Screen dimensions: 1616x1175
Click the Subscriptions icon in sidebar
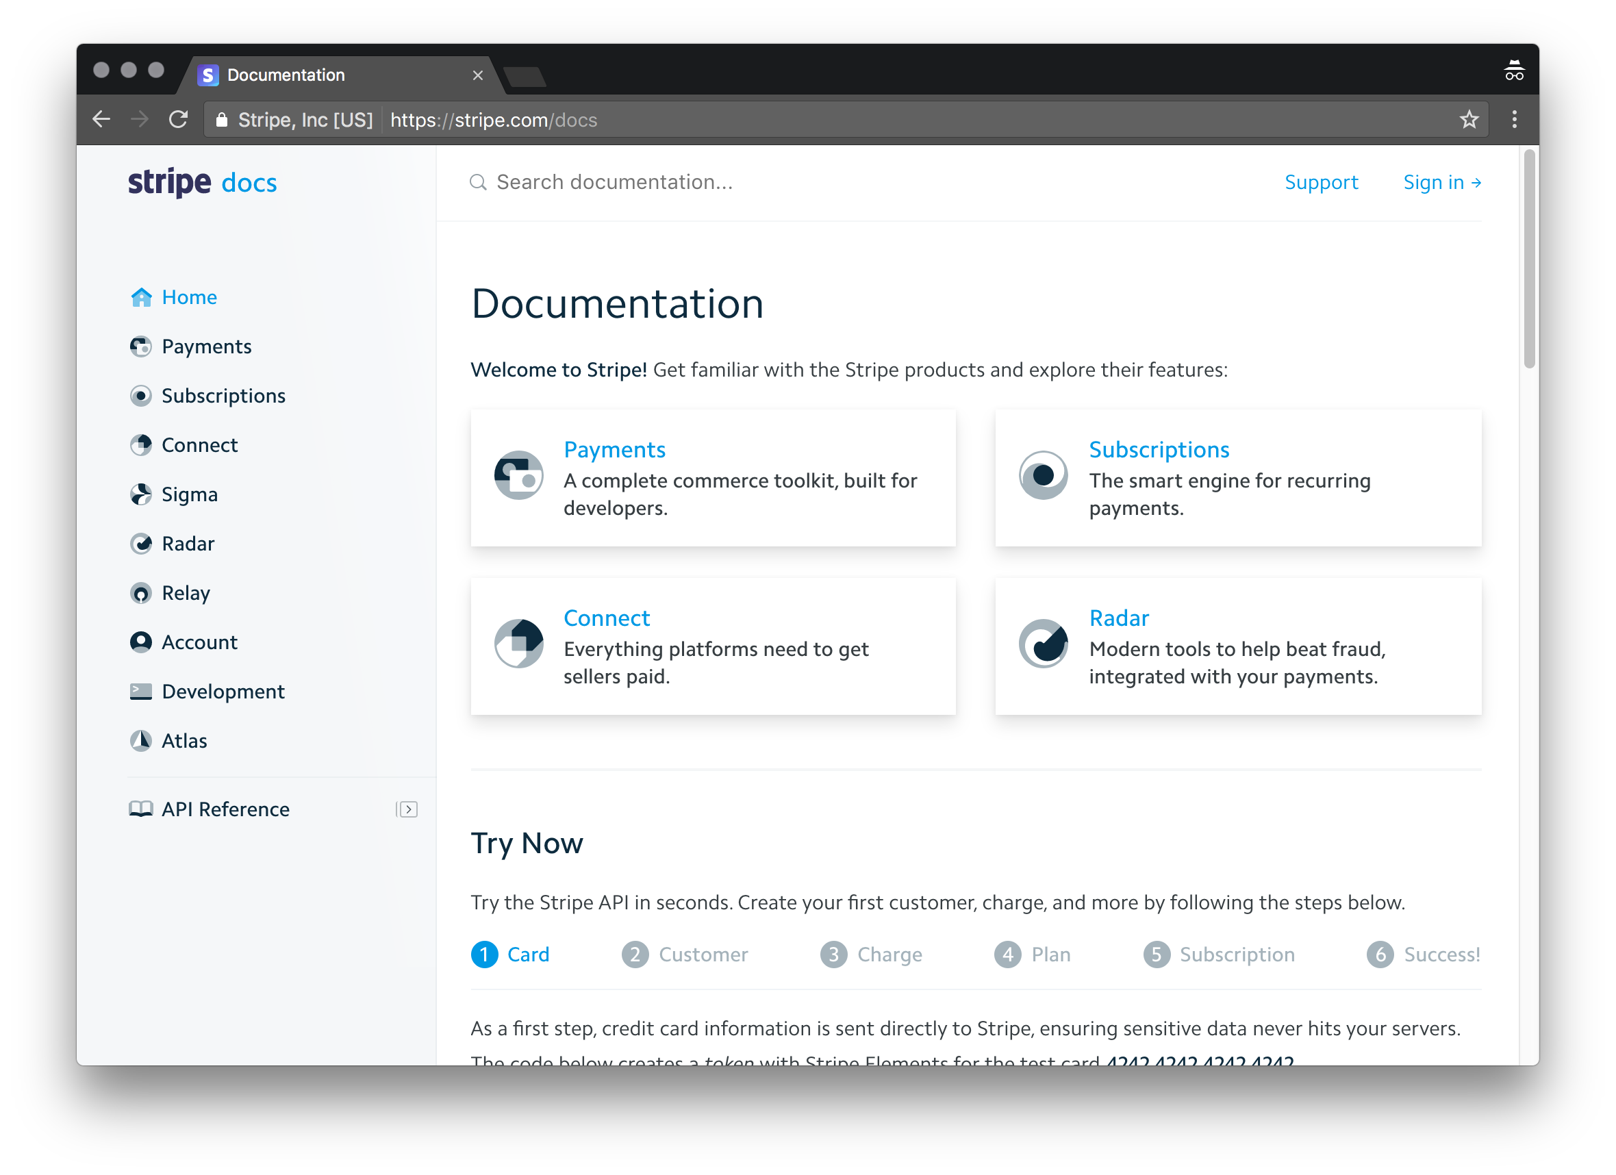pyautogui.click(x=141, y=396)
